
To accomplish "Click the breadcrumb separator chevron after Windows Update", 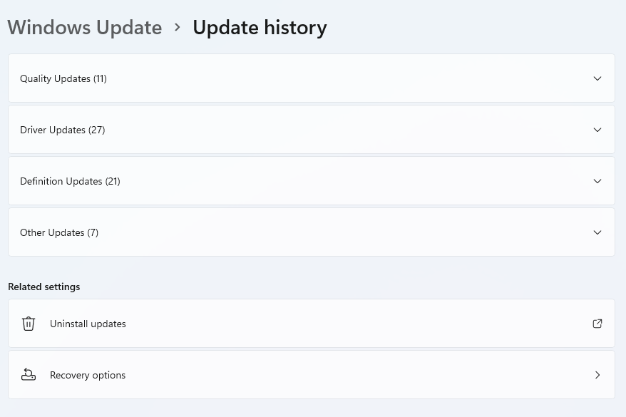I will coord(178,28).
